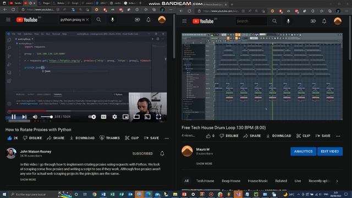Screen dimensions: 352x198
Task: Enter fullscreen on left video
Action: (158, 117)
